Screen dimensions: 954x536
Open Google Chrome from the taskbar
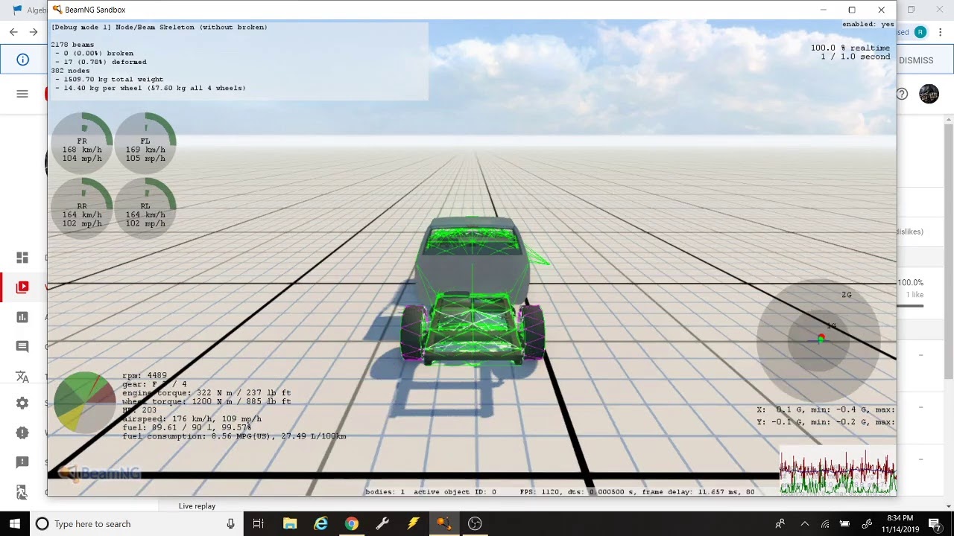coord(351,524)
